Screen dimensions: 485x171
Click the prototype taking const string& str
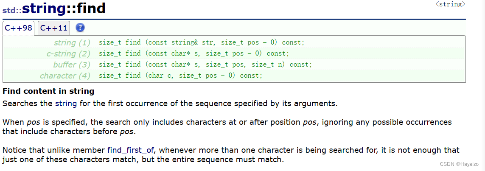point(202,43)
